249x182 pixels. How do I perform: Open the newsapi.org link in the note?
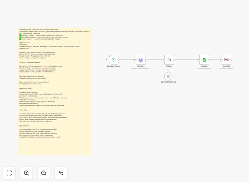tap(45, 66)
